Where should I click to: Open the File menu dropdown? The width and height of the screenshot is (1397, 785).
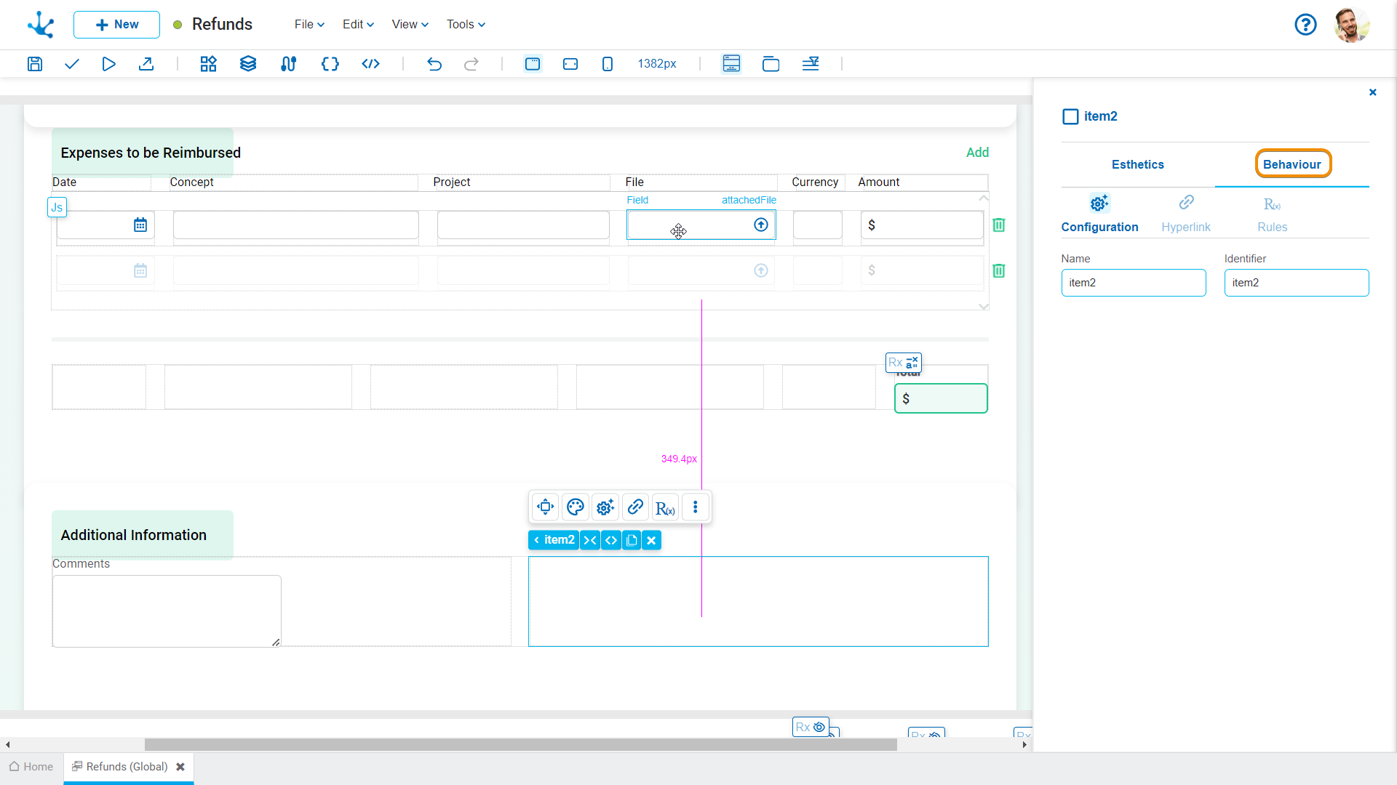[309, 24]
